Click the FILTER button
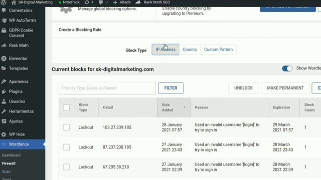 coord(171,88)
